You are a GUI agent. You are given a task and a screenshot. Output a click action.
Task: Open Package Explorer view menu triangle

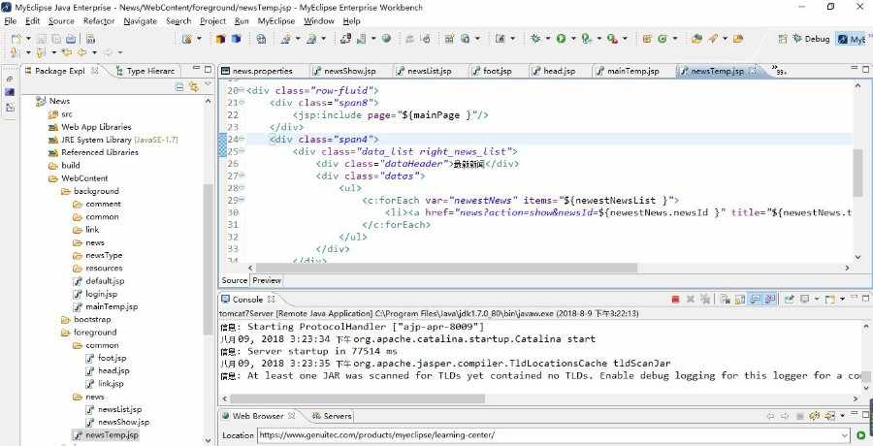click(x=208, y=85)
